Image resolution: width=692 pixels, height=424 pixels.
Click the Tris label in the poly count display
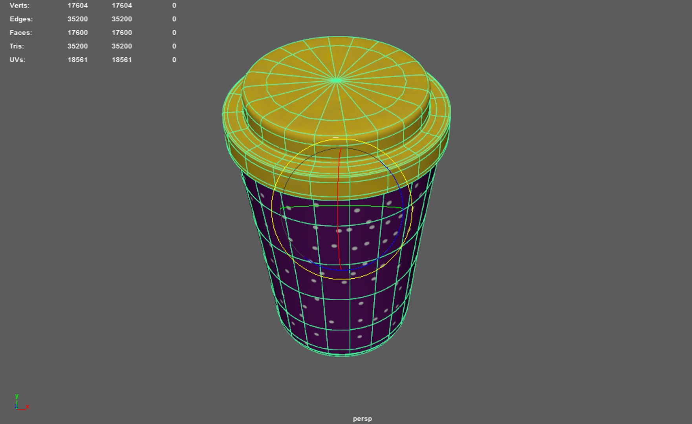[16, 46]
